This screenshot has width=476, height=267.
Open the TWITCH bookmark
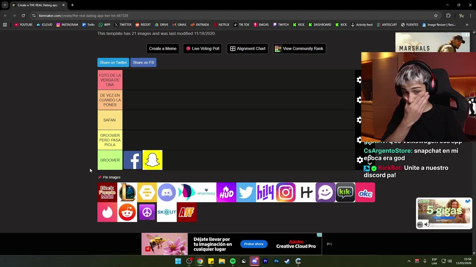(281, 25)
